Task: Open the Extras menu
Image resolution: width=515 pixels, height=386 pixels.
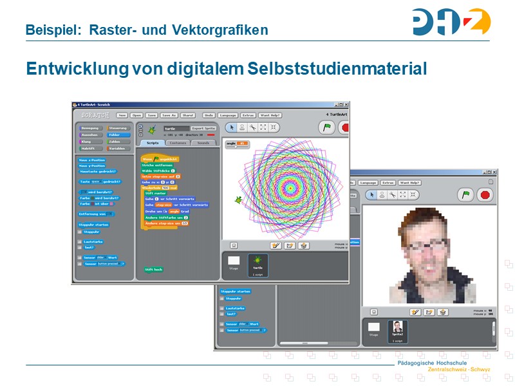Action: tap(248, 115)
